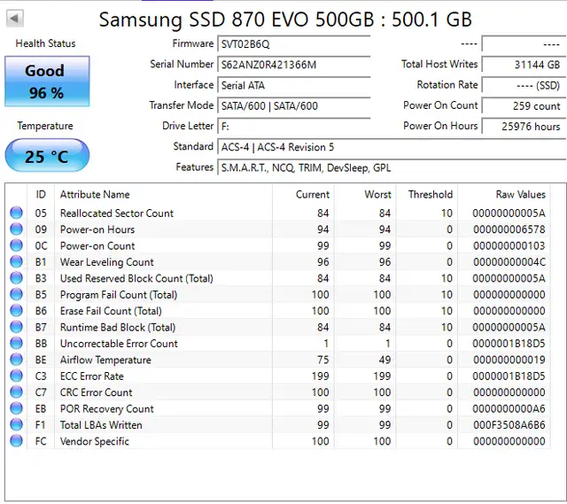Viewport: 567px width, 504px height.
Task: Sort by the Threshold column header
Action: pyautogui.click(x=427, y=195)
